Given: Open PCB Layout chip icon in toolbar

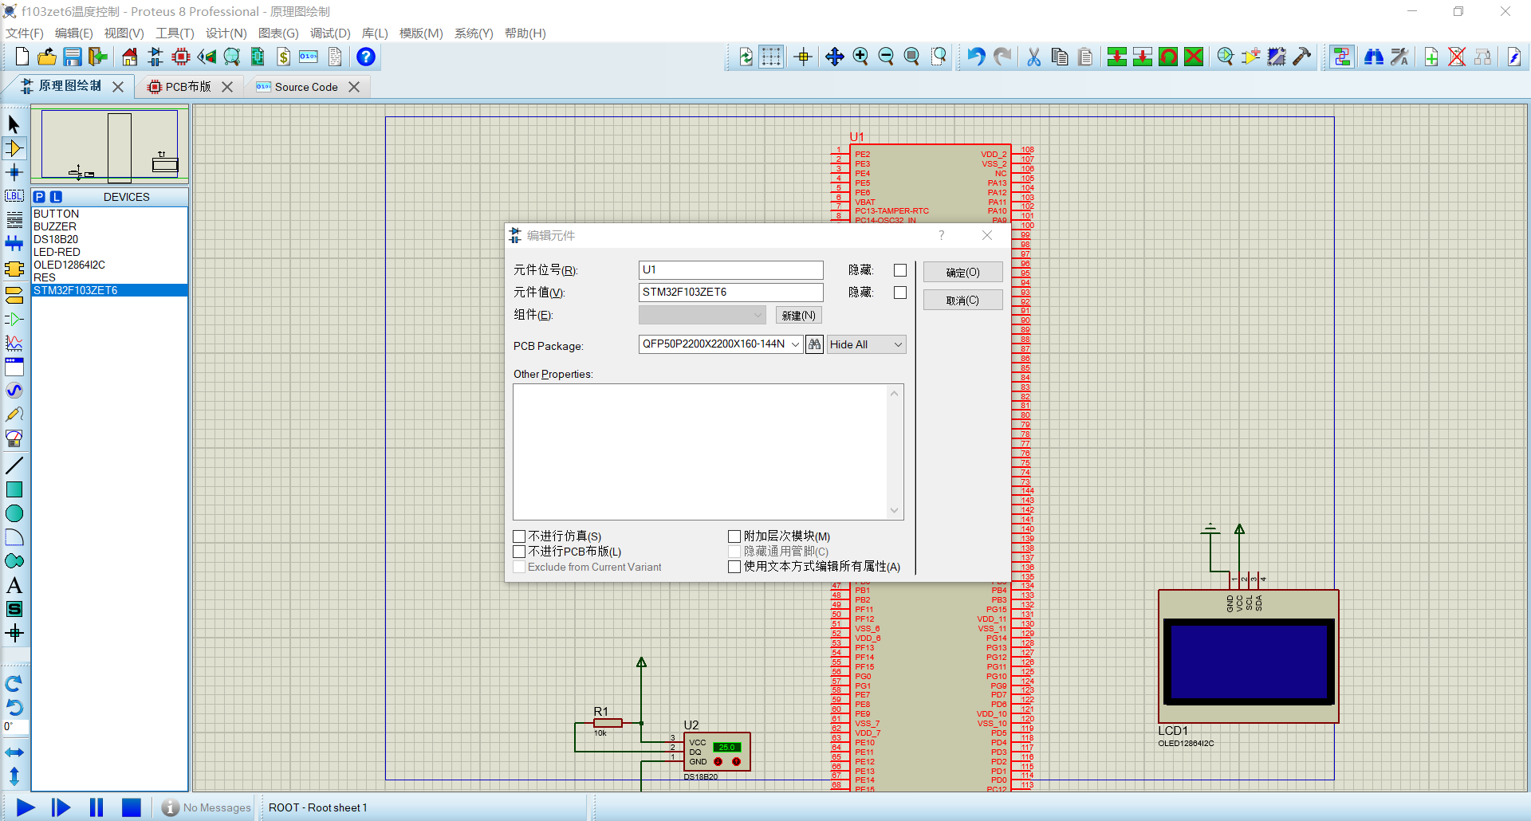Looking at the screenshot, I should pyautogui.click(x=181, y=57).
